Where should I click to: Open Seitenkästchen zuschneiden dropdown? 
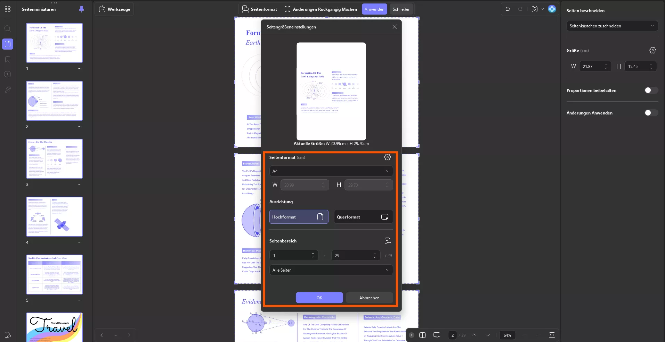pos(612,26)
